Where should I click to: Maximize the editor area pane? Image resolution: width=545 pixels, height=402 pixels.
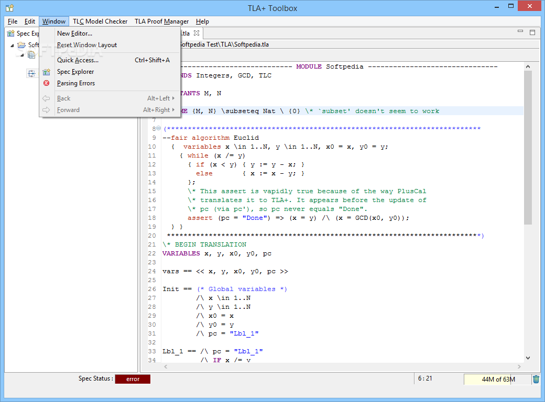[x=532, y=32]
